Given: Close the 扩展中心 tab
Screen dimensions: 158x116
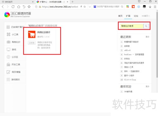Looking at the screenshot, I should 68,2.
